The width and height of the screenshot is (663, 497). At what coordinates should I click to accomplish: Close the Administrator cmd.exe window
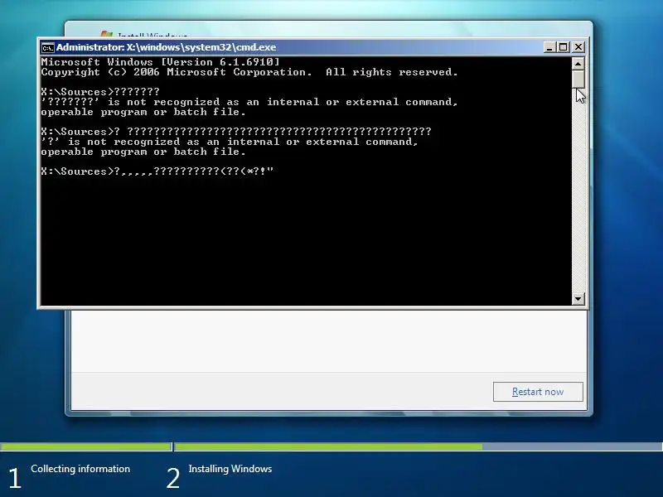tap(578, 47)
